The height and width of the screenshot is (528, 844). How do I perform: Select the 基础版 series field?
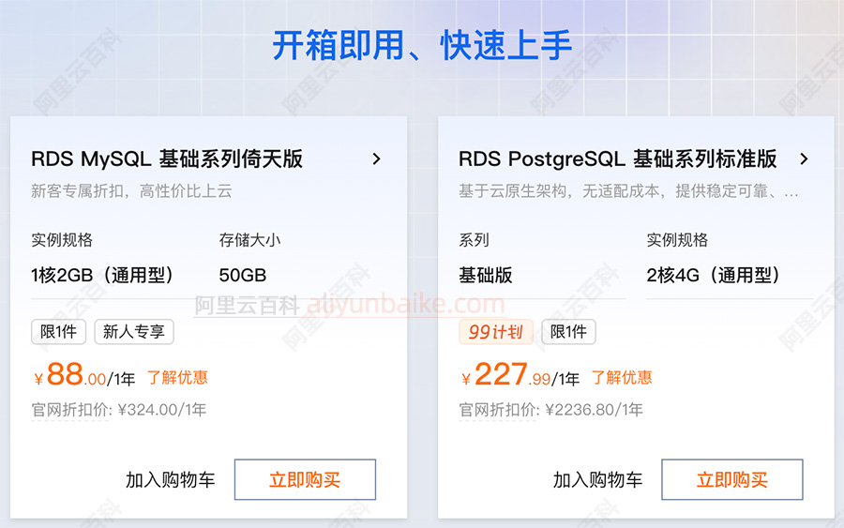[x=486, y=276]
